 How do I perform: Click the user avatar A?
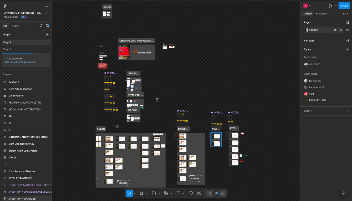305,6
